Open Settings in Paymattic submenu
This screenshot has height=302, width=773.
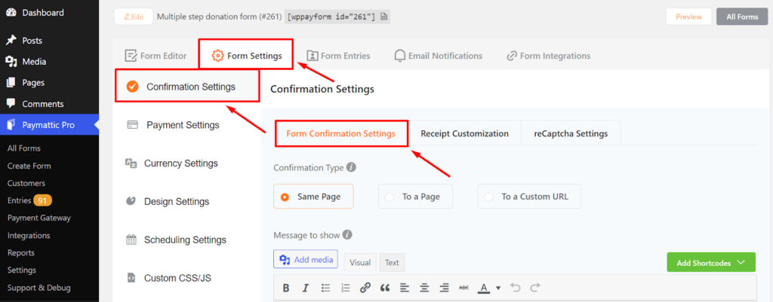click(x=22, y=270)
